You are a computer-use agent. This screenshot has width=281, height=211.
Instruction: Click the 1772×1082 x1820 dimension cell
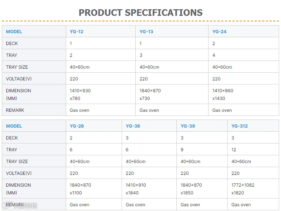coord(253,188)
